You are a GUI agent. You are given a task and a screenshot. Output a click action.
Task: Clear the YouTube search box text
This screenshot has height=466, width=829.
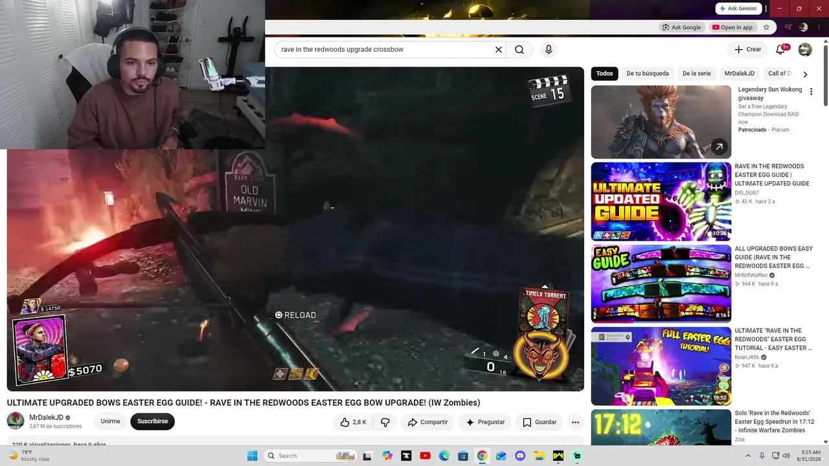499,50
